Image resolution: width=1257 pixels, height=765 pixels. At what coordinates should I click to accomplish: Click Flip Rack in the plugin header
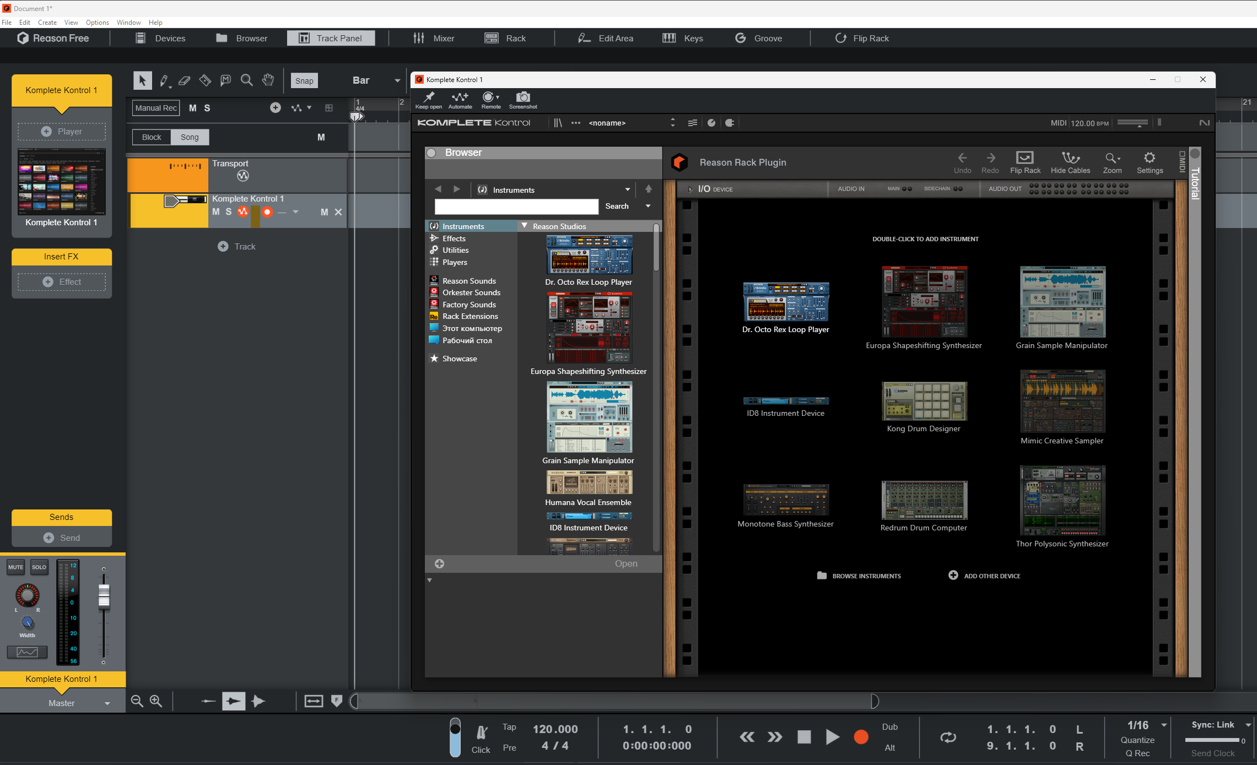pos(1025,162)
